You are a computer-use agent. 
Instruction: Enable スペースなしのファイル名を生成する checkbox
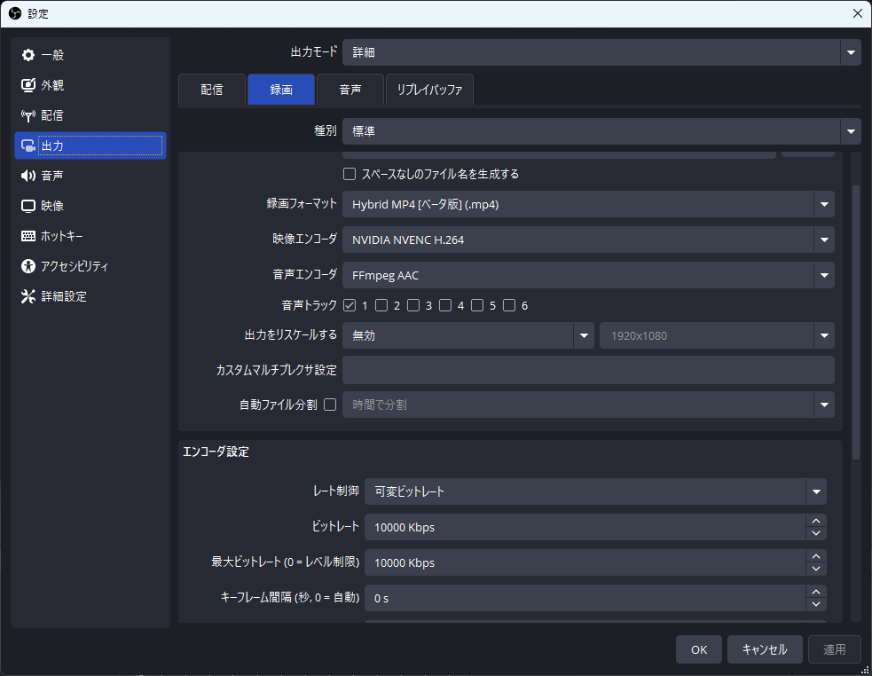pyautogui.click(x=350, y=174)
